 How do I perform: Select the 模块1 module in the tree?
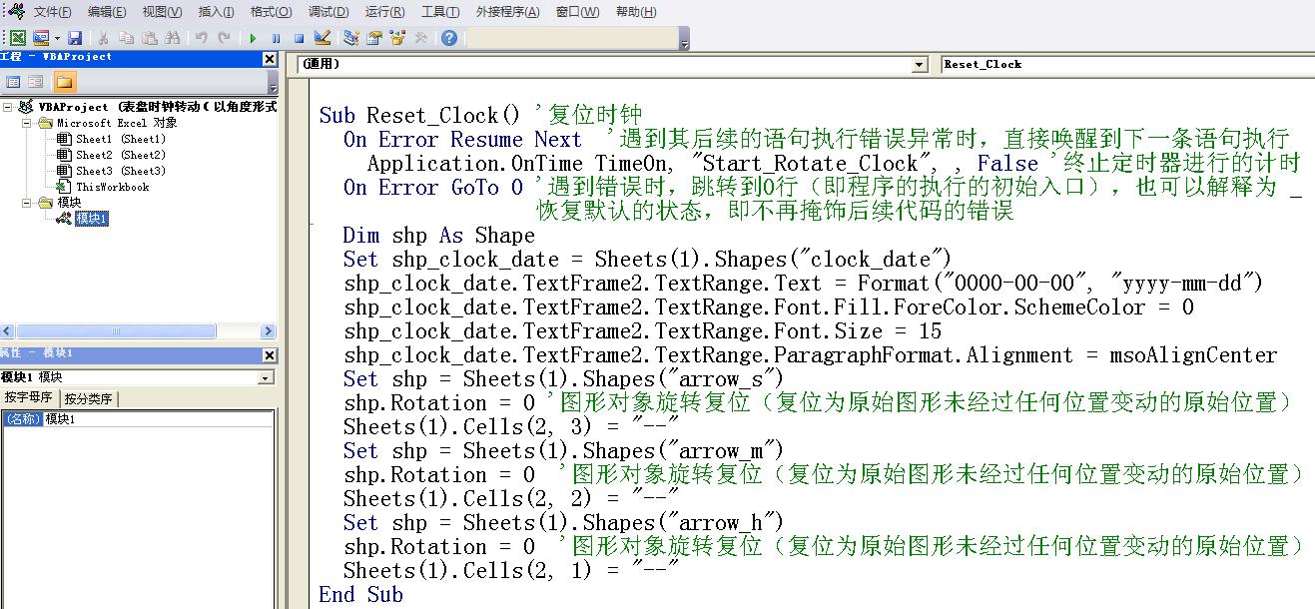92,218
